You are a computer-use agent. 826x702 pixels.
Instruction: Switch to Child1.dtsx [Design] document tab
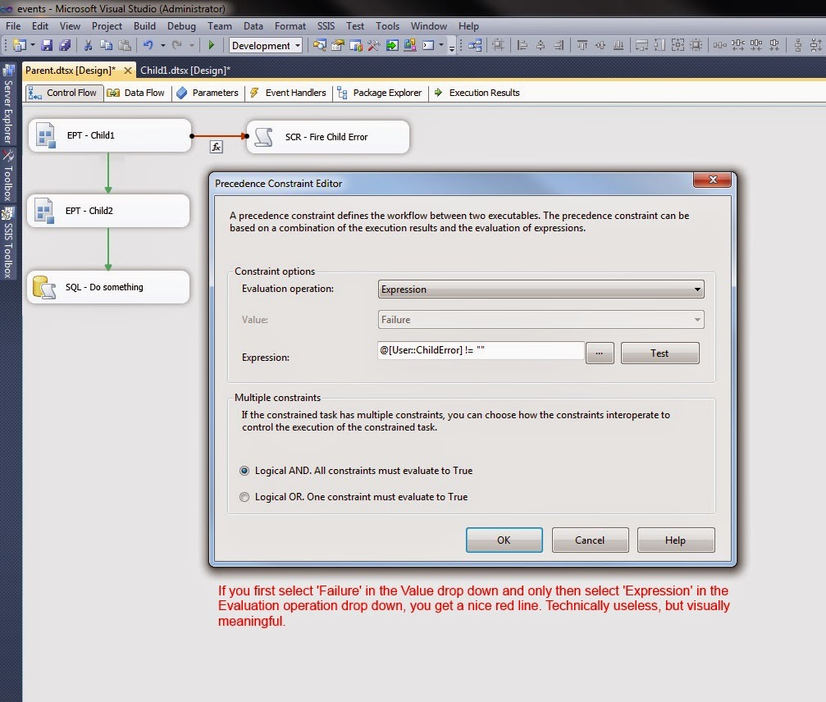[x=185, y=70]
